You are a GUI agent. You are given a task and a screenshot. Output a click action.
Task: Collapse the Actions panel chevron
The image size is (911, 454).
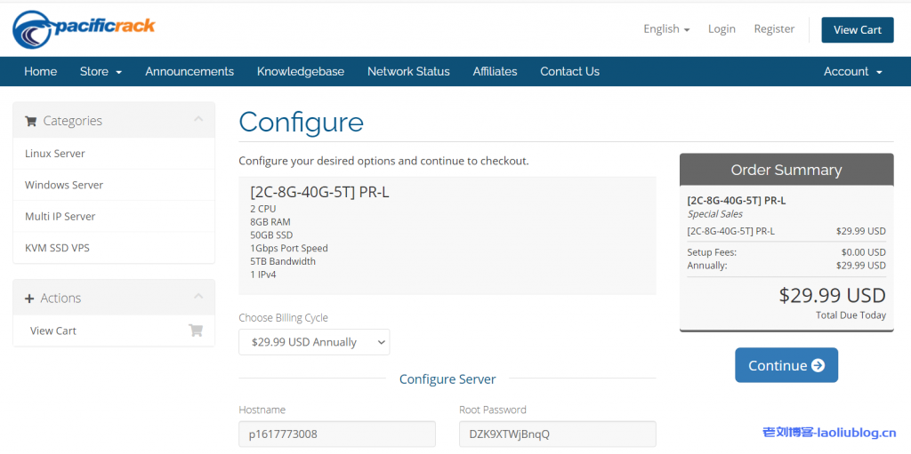coord(198,297)
